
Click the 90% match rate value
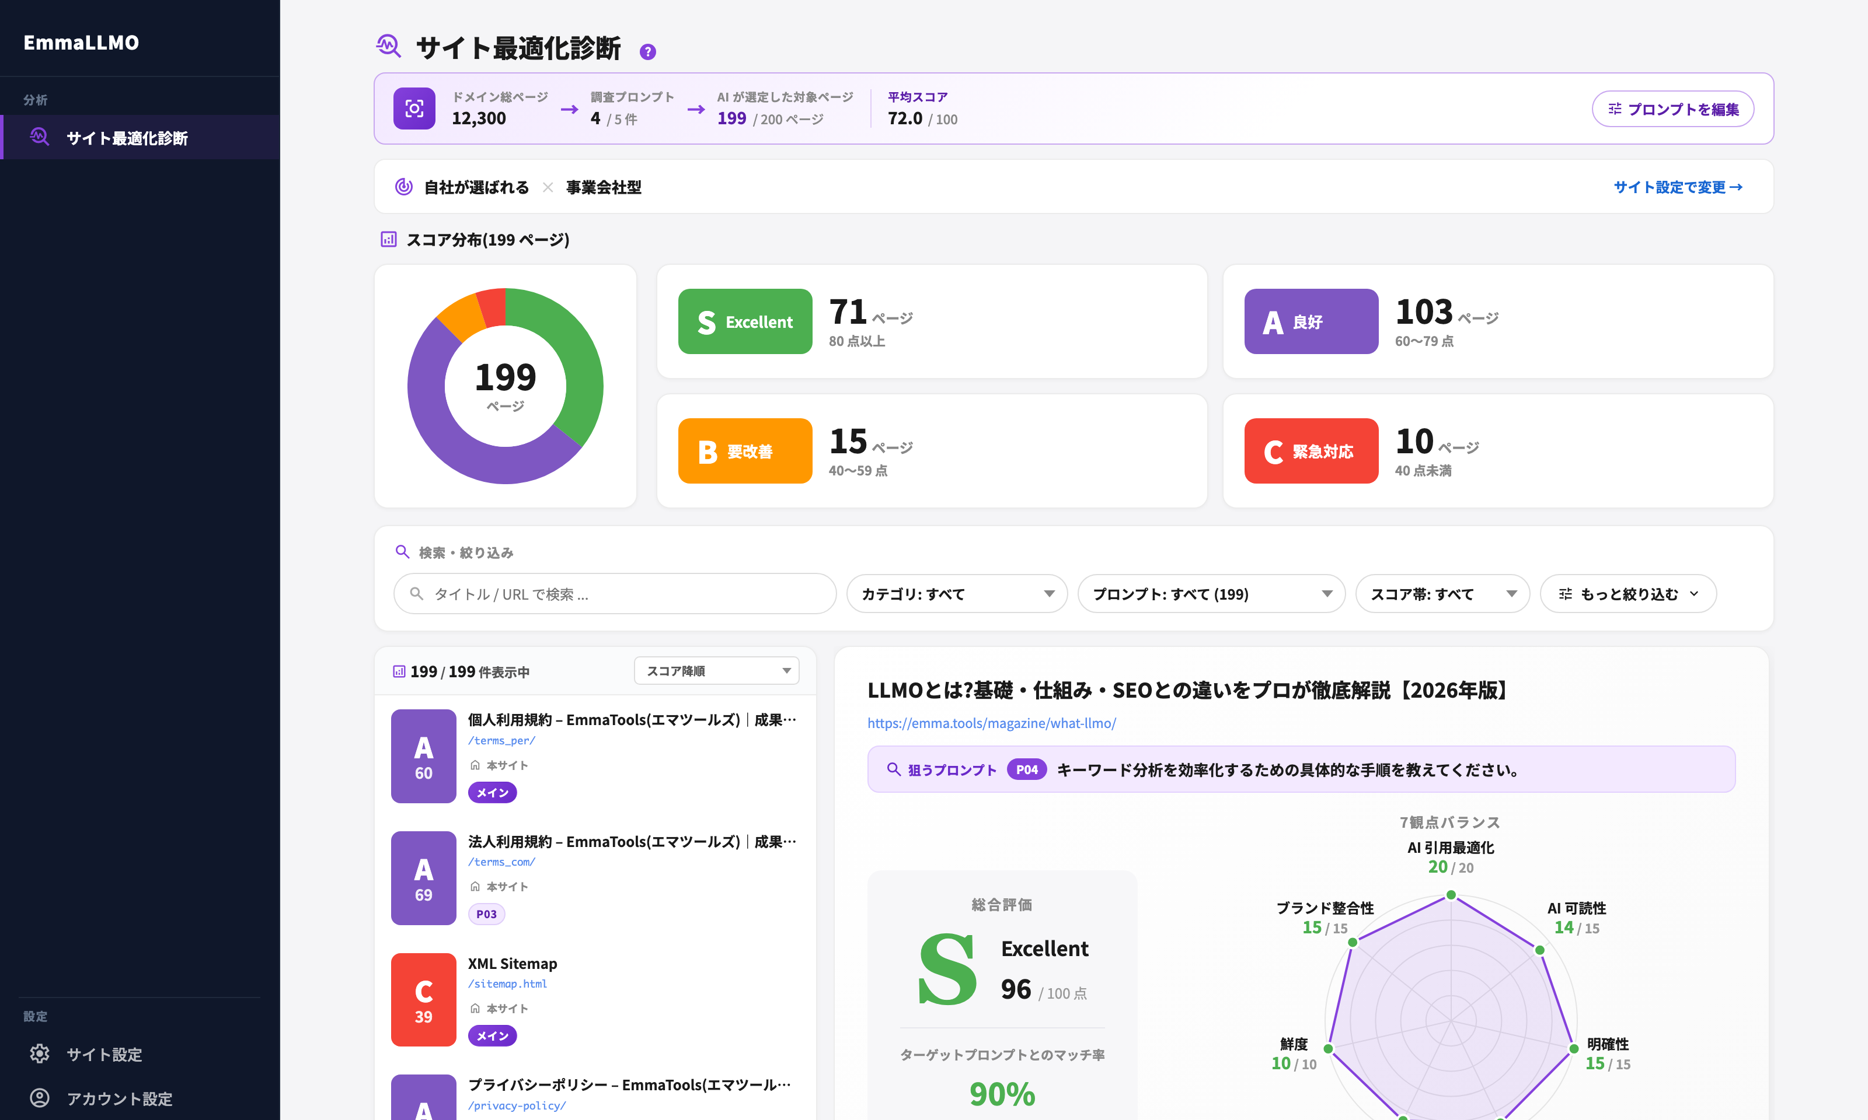(1002, 1094)
